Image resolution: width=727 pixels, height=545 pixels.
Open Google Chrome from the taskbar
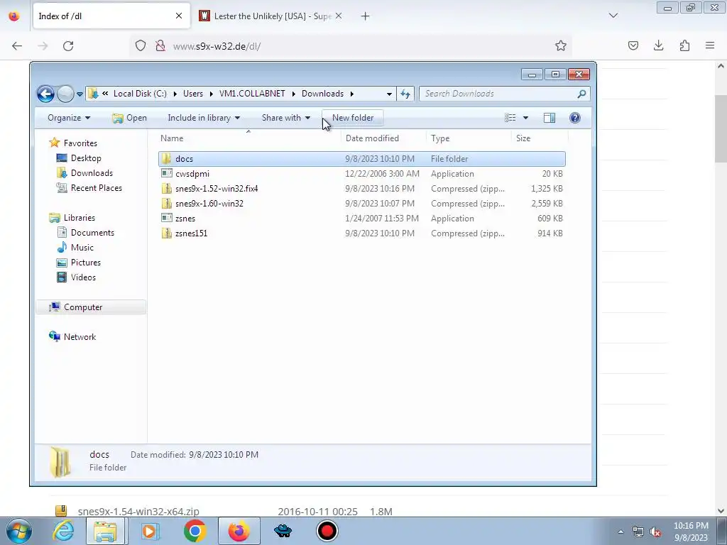[195, 531]
